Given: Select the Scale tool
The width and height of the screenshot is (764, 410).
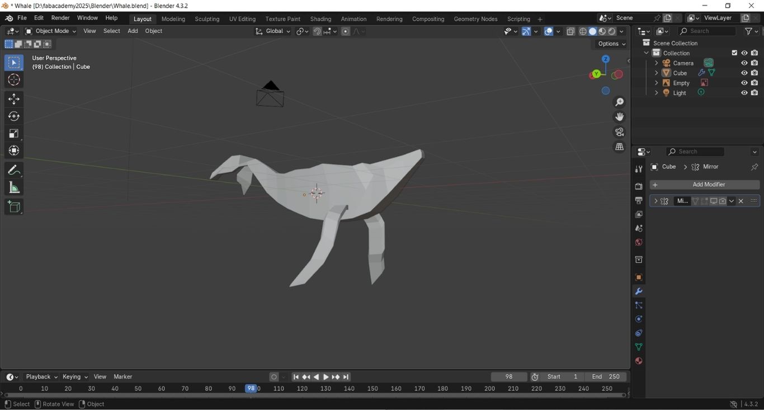Looking at the screenshot, I should 14,134.
